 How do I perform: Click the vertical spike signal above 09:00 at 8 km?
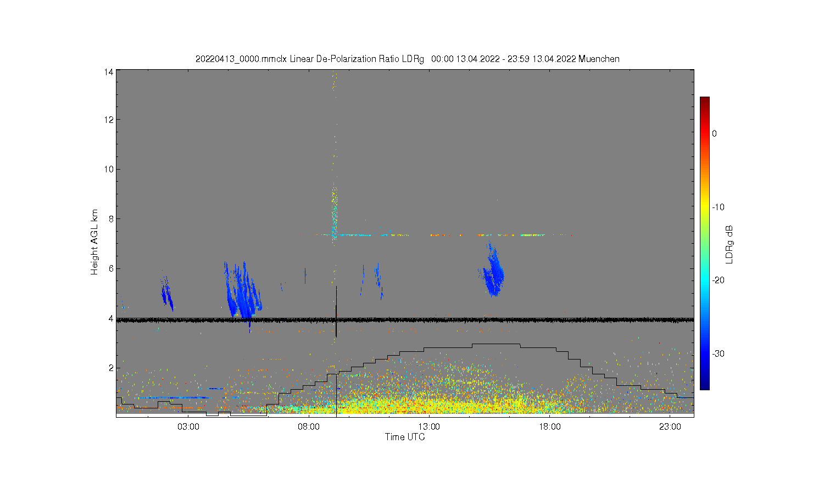(333, 214)
